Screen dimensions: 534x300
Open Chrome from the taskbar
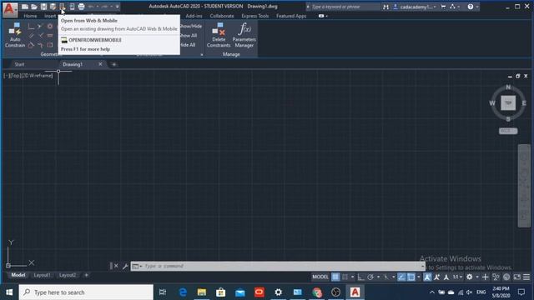pyautogui.click(x=317, y=292)
